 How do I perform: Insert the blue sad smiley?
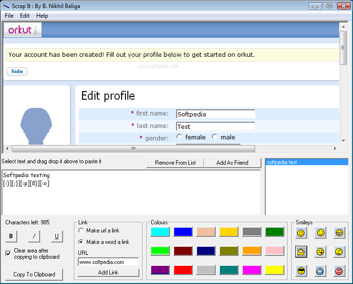[320, 271]
